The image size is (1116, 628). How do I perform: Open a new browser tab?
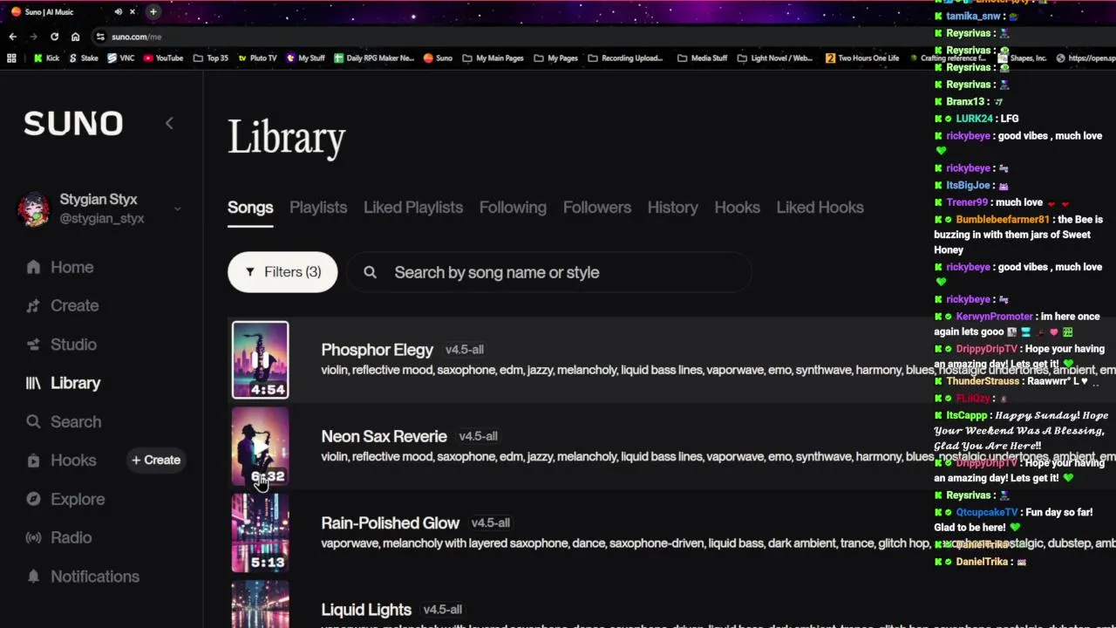(153, 11)
